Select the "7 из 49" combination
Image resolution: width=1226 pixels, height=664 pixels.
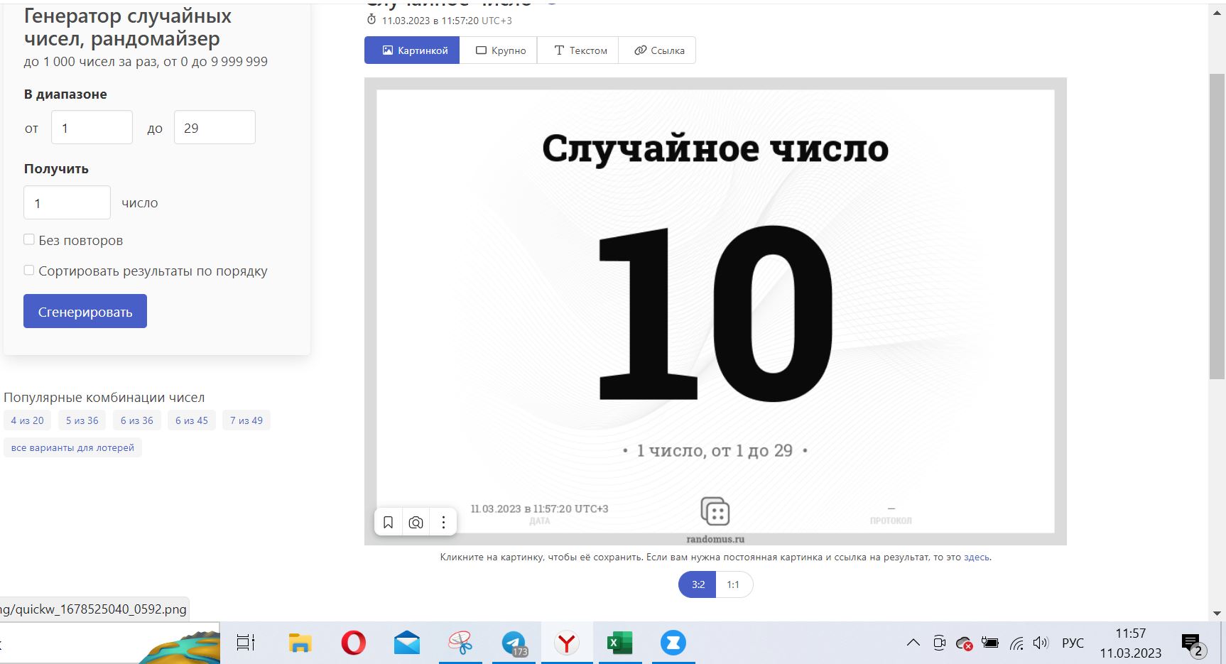click(x=246, y=420)
